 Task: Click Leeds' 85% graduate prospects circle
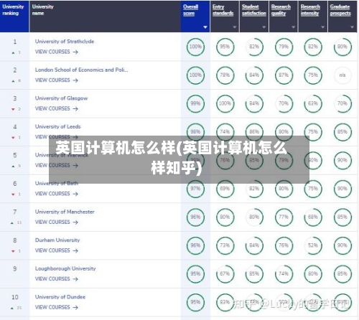click(342, 132)
